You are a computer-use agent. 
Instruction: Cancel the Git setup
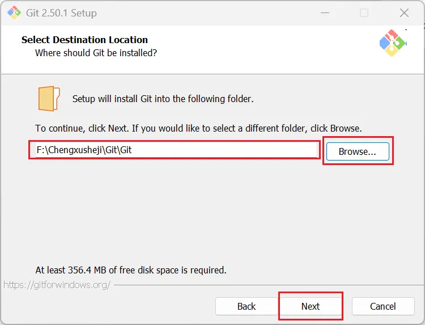[383, 306]
